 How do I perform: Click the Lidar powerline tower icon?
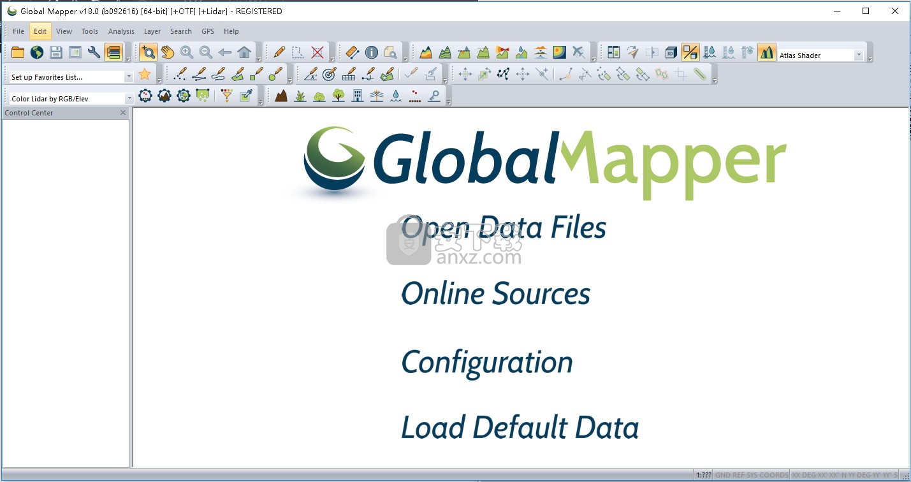[x=377, y=96]
